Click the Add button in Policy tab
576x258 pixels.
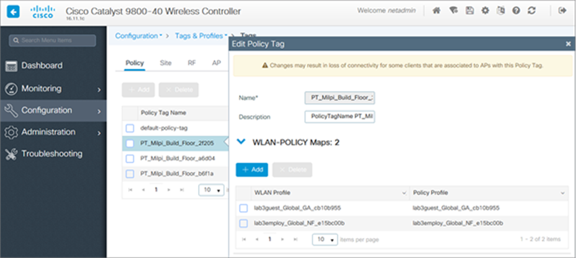pos(138,90)
